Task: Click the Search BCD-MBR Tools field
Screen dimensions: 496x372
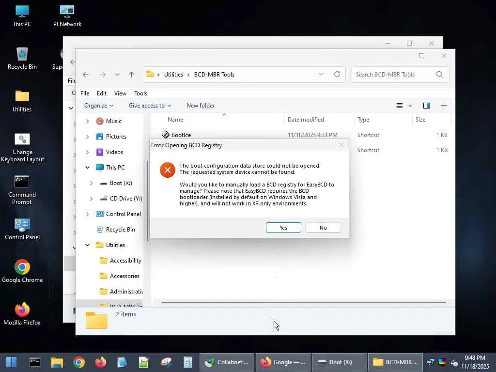Action: coord(400,75)
